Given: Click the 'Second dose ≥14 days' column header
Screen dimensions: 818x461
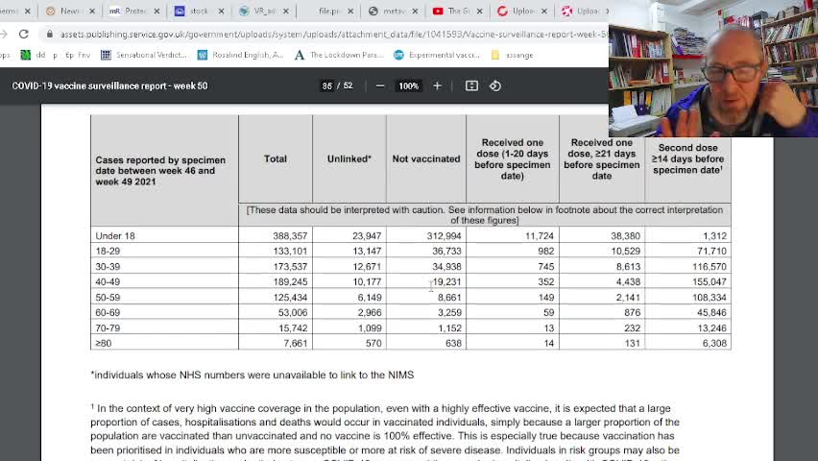Looking at the screenshot, I should coord(688,158).
